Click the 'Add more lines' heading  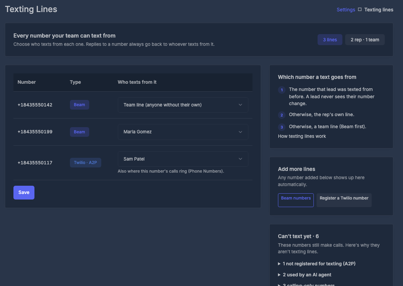pos(297,169)
